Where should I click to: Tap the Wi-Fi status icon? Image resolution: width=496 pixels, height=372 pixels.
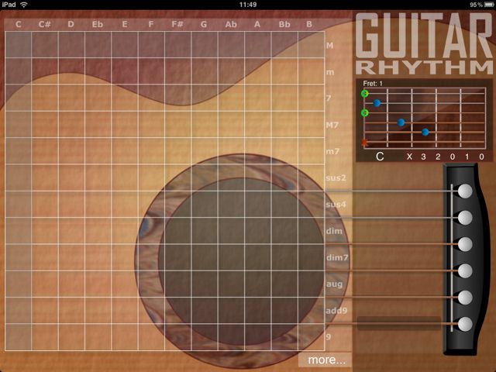coord(24,5)
